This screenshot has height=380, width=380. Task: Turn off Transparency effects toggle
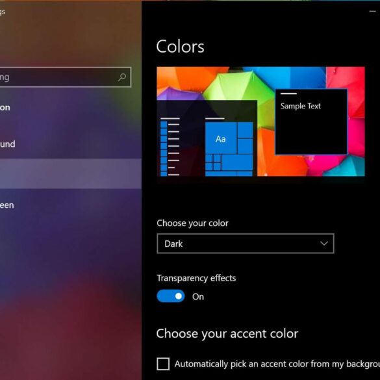pyautogui.click(x=171, y=296)
